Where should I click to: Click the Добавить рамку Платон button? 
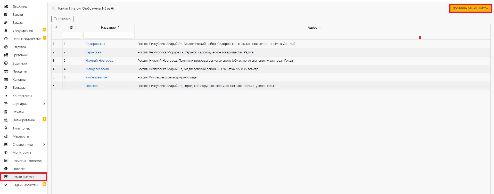coord(470,8)
